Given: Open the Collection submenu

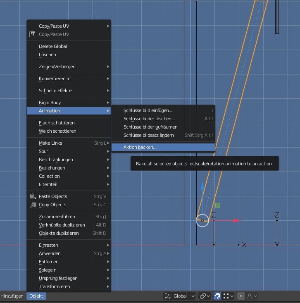Looking at the screenshot, I should tap(69, 176).
